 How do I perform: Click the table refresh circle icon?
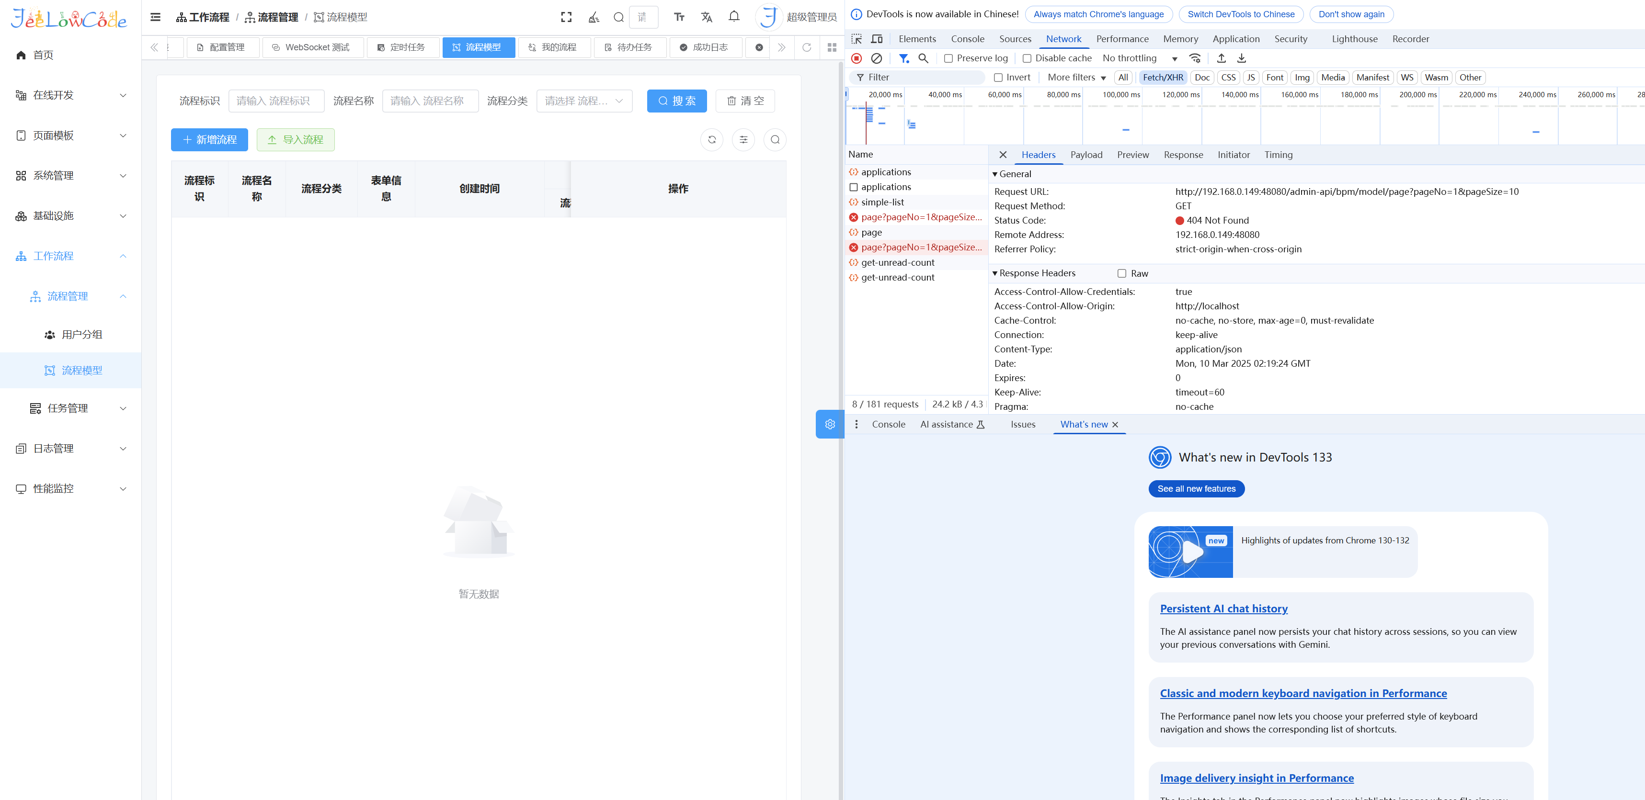711,140
